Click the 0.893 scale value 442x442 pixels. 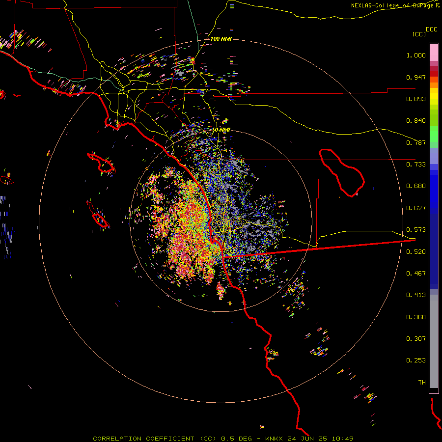click(x=416, y=99)
